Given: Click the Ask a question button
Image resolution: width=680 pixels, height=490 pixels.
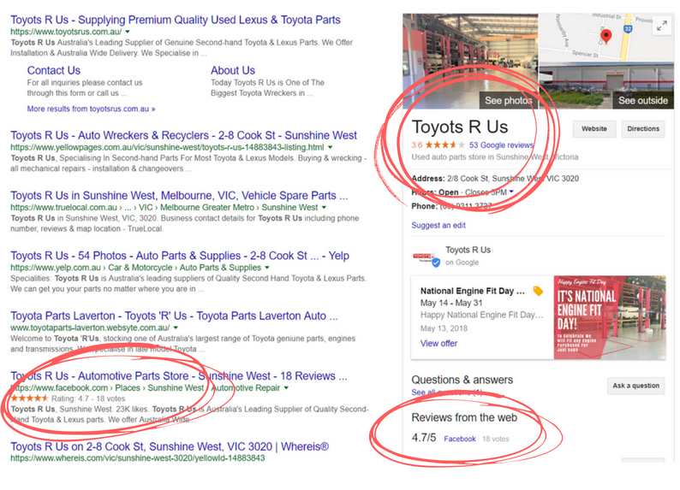Looking at the screenshot, I should 635,386.
